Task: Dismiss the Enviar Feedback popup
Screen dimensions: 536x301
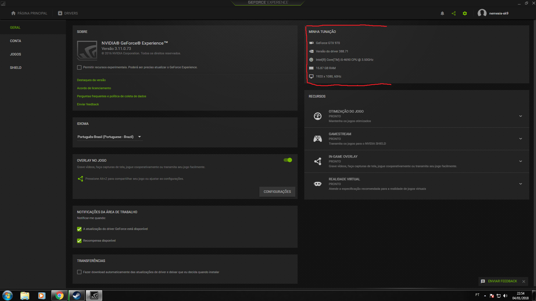Action: (524, 281)
